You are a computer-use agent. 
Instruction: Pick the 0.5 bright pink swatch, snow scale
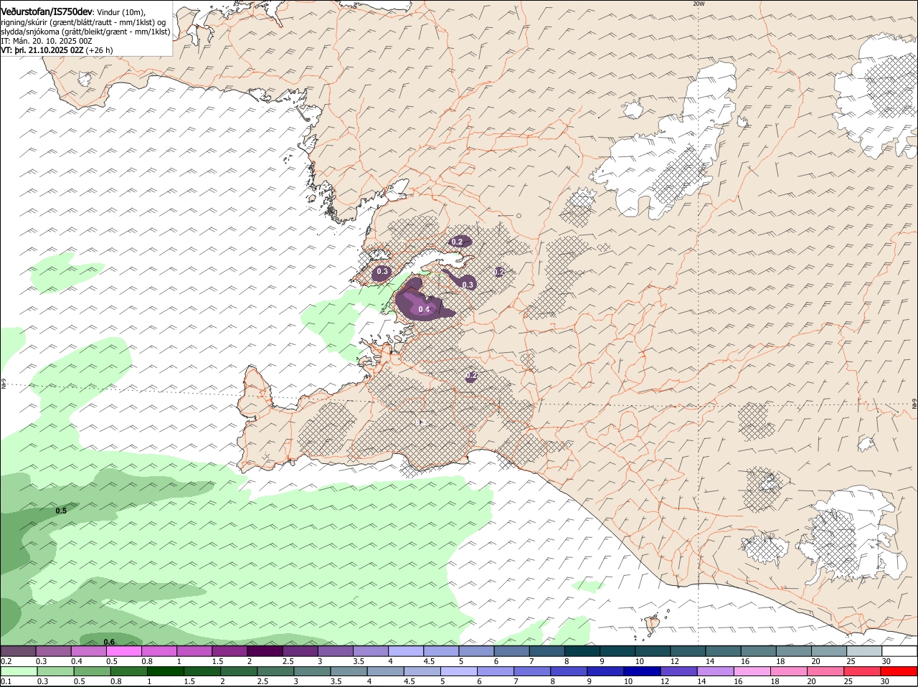tap(123, 651)
